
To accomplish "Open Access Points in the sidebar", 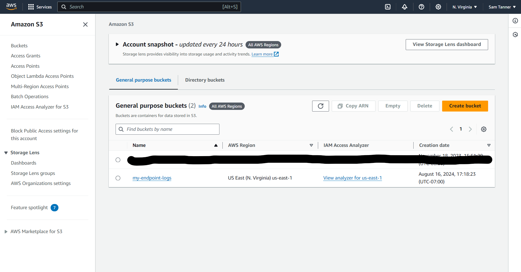I will 25,66.
